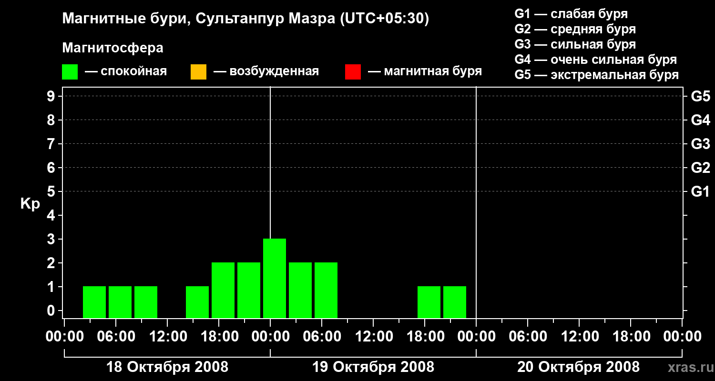Viewport: 715px width, 381px height.
Task: Click the '— спокойная' legend label
Action: (126, 71)
